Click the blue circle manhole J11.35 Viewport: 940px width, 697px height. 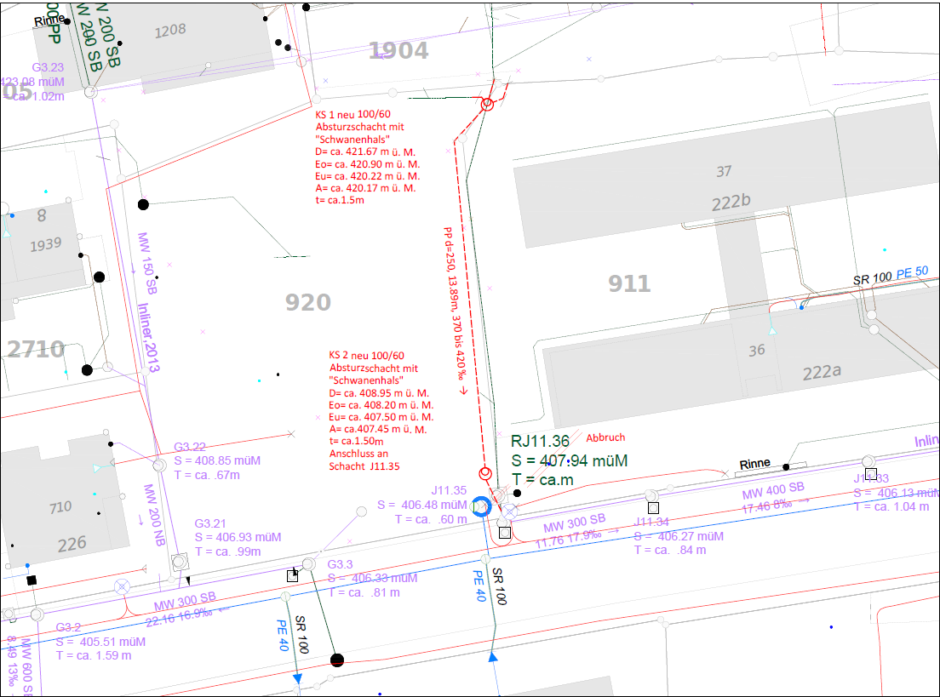pos(481,506)
